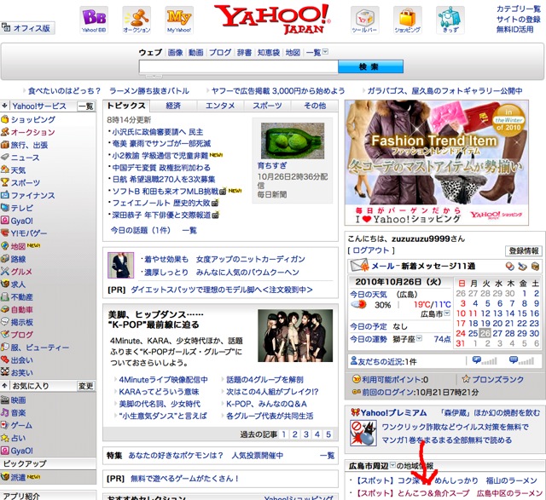Click the オフィス版 button
Image resolution: width=546 pixels, height=500 pixels.
tap(27, 28)
